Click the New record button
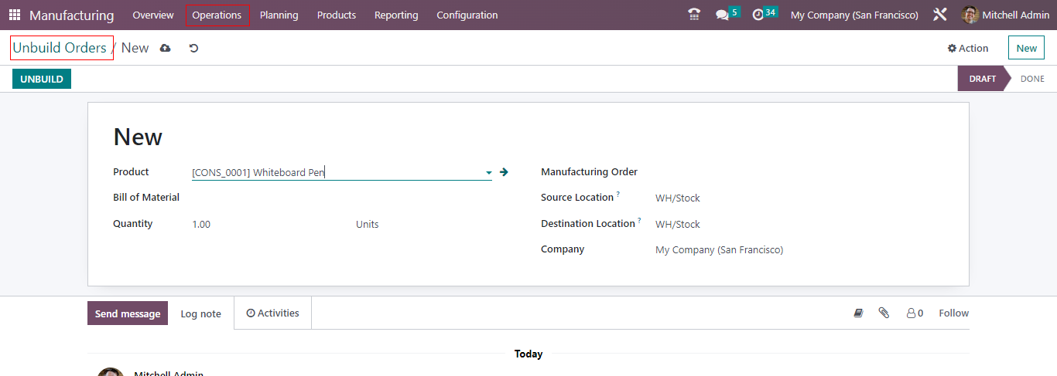Screen dimensions: 1057x376 click(1026, 48)
